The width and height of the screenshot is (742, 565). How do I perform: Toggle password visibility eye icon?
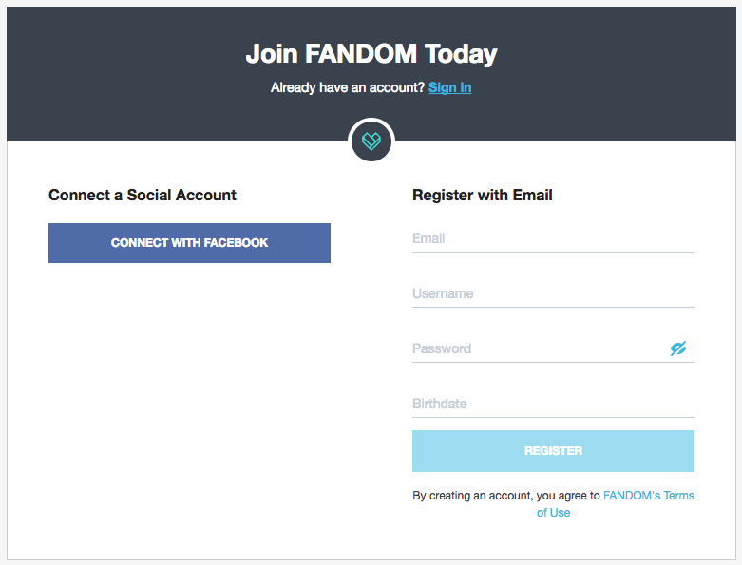(x=677, y=348)
